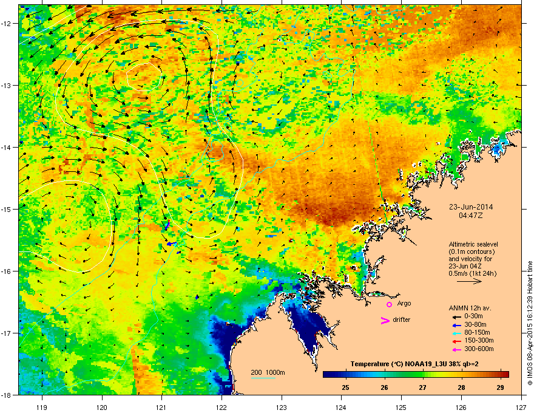Click the longitude axis label 124
The image size is (534, 413).
pos(341,407)
